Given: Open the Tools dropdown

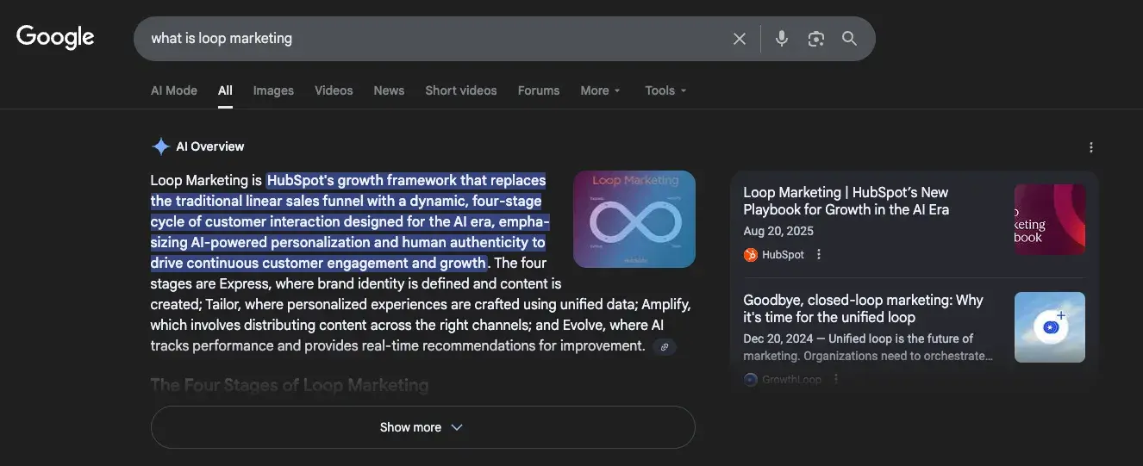Looking at the screenshot, I should point(665,90).
